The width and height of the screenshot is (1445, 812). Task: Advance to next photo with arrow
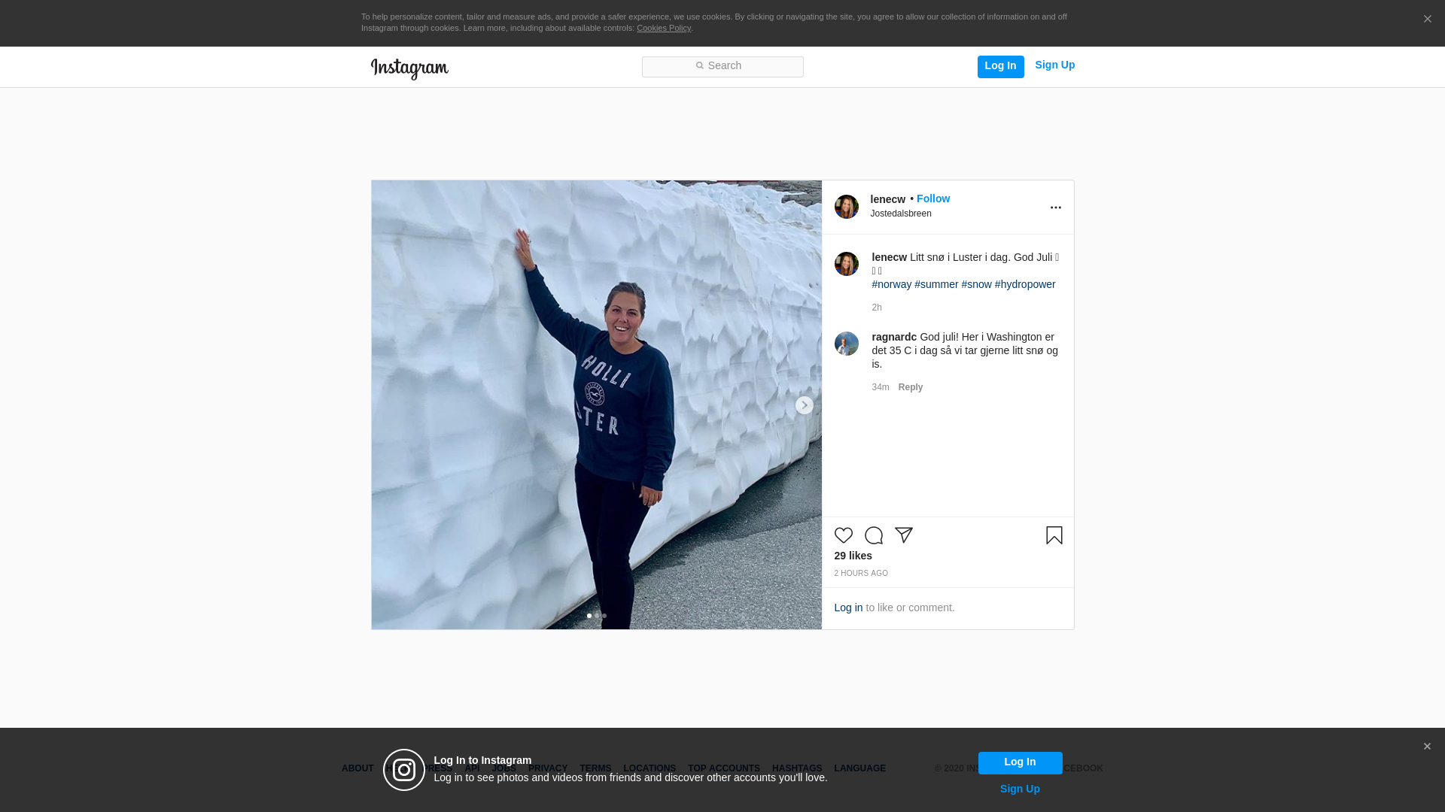pyautogui.click(x=804, y=405)
